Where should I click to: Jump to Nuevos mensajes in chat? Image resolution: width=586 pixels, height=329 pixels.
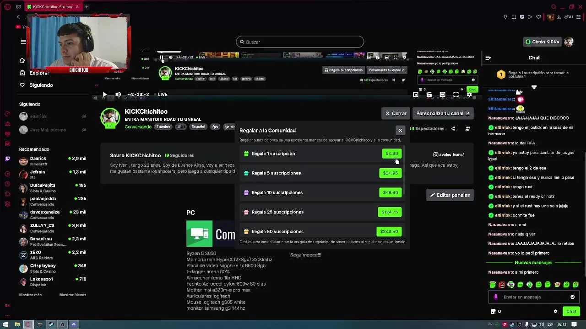click(533, 263)
